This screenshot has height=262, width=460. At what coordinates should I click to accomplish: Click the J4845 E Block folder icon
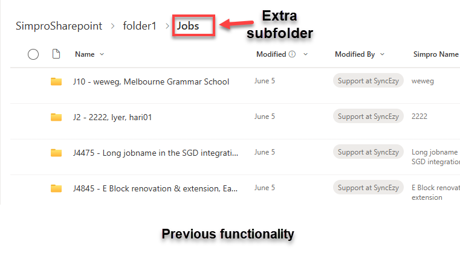[x=56, y=188]
